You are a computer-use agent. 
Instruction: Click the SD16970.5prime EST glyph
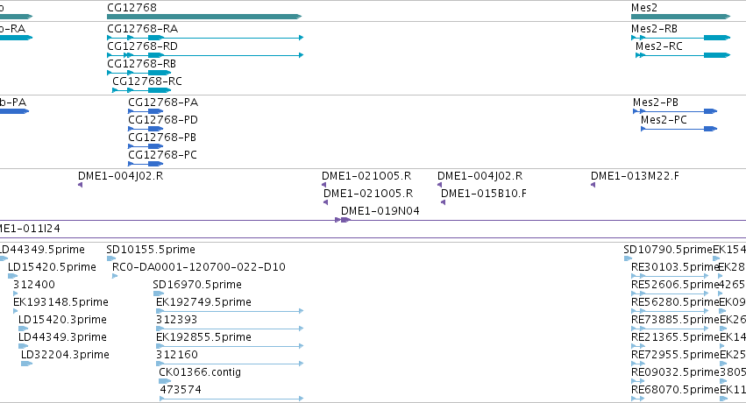tap(159, 293)
